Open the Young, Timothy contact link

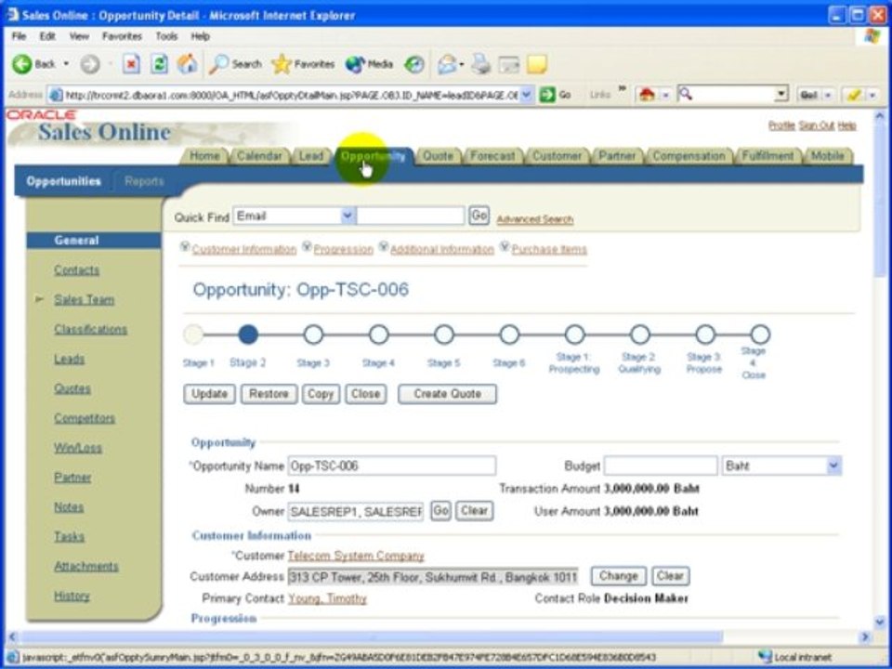tap(327, 598)
